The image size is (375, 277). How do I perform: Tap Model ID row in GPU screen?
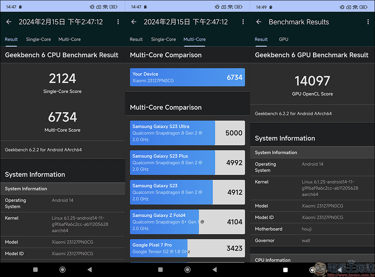click(x=312, y=217)
